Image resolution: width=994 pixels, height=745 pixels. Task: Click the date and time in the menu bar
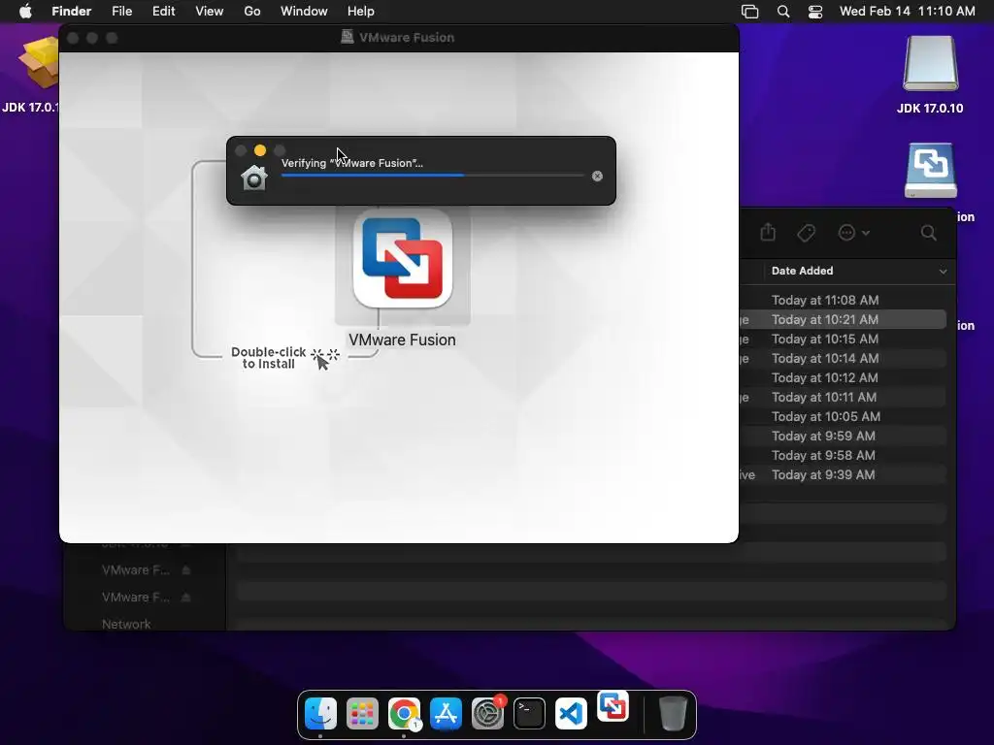[908, 12]
